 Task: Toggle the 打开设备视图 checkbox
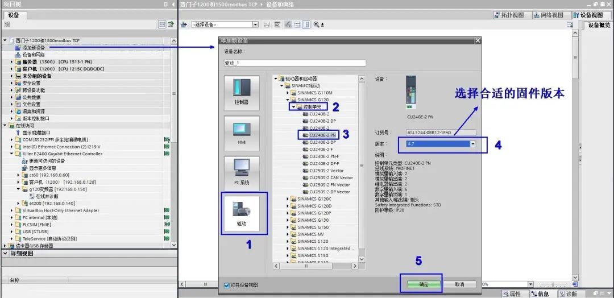pyautogui.click(x=226, y=285)
